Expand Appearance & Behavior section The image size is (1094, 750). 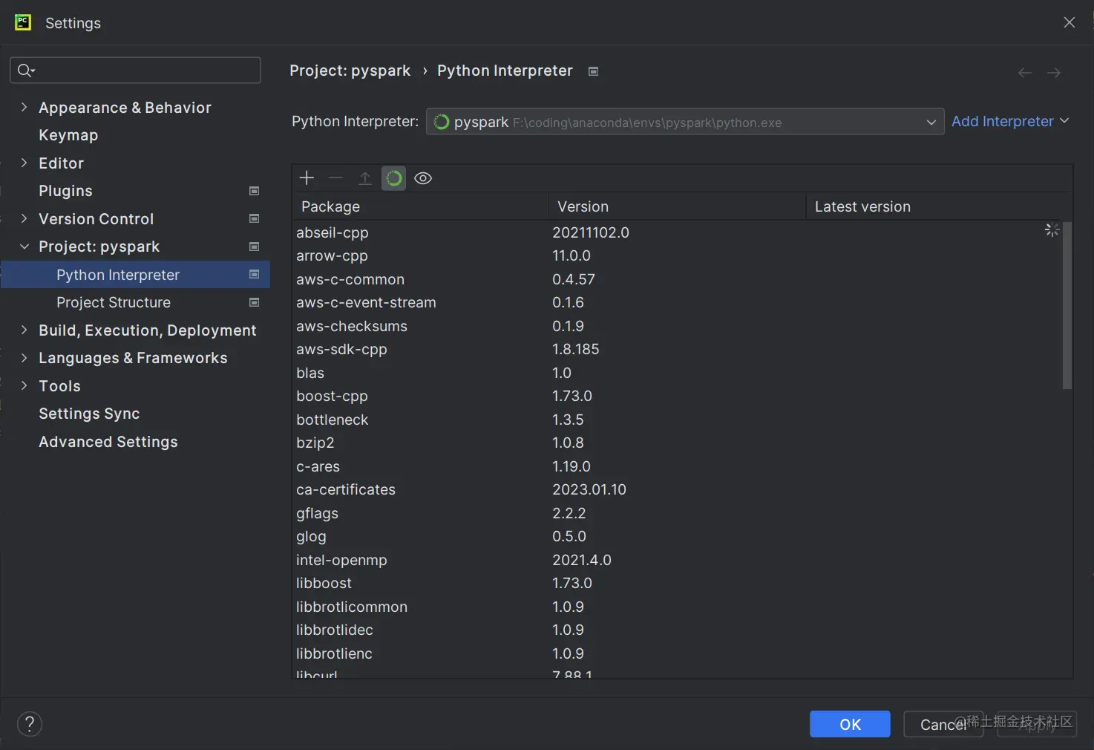24,107
